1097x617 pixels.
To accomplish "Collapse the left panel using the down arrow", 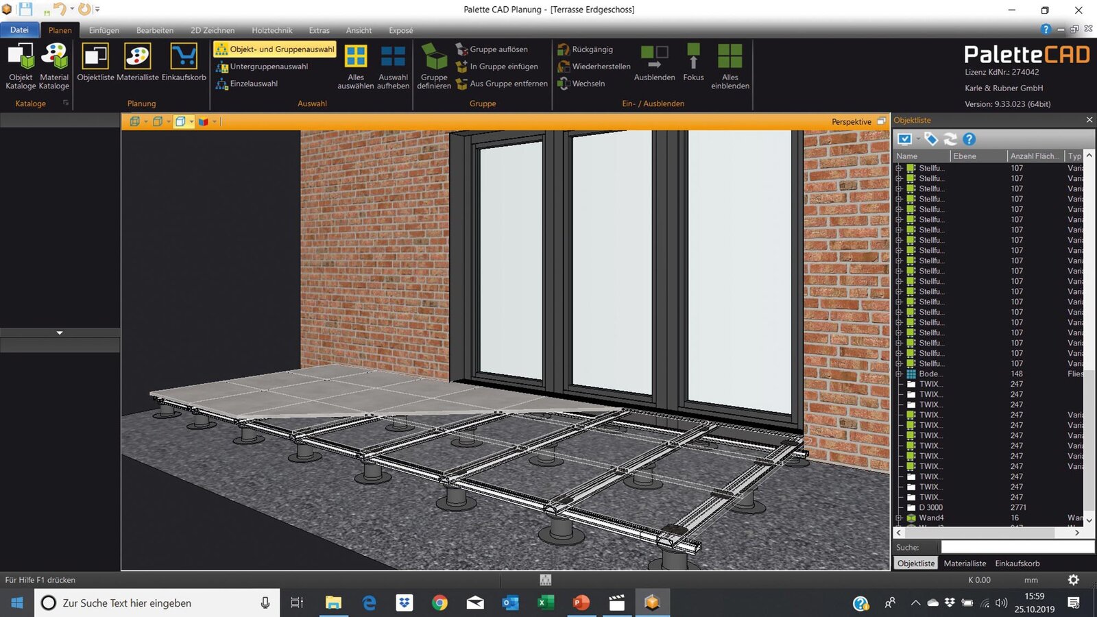I will click(60, 332).
